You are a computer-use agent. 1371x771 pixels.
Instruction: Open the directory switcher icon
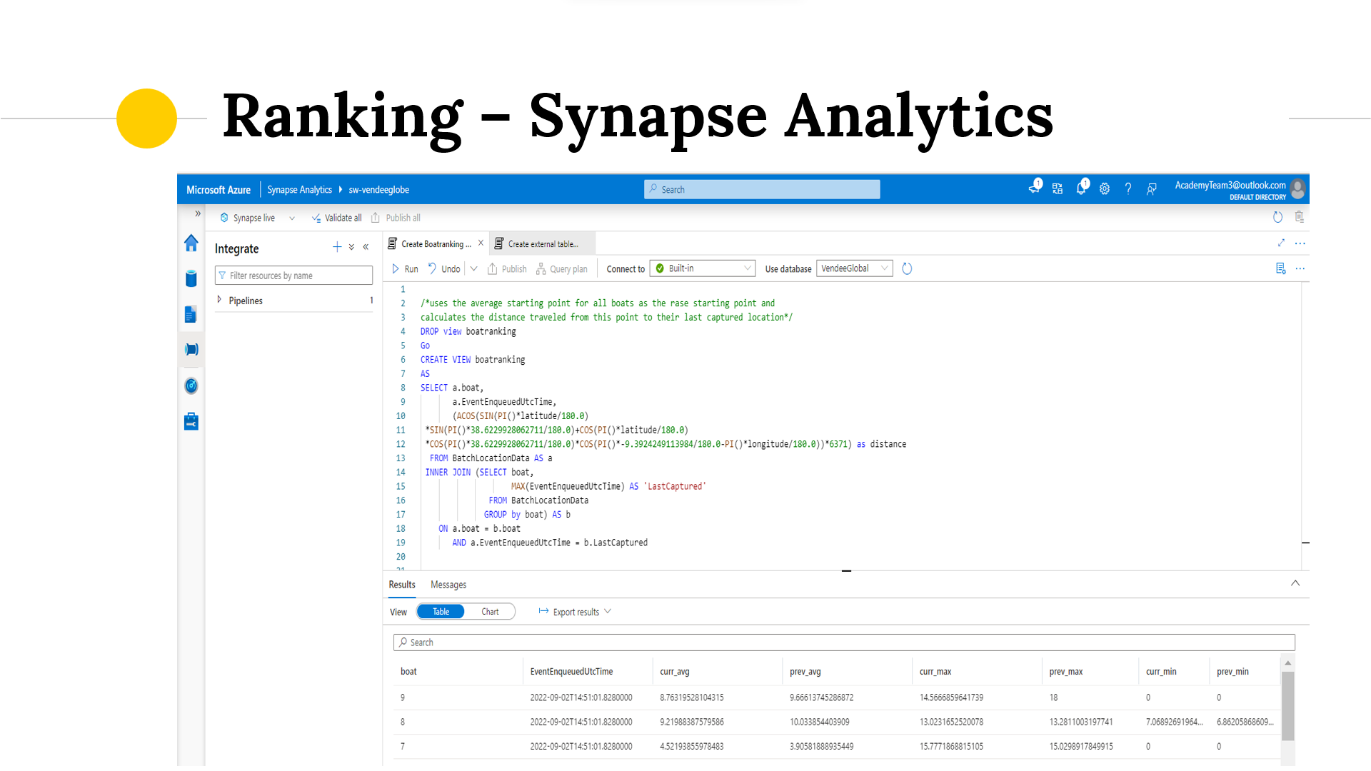1058,189
